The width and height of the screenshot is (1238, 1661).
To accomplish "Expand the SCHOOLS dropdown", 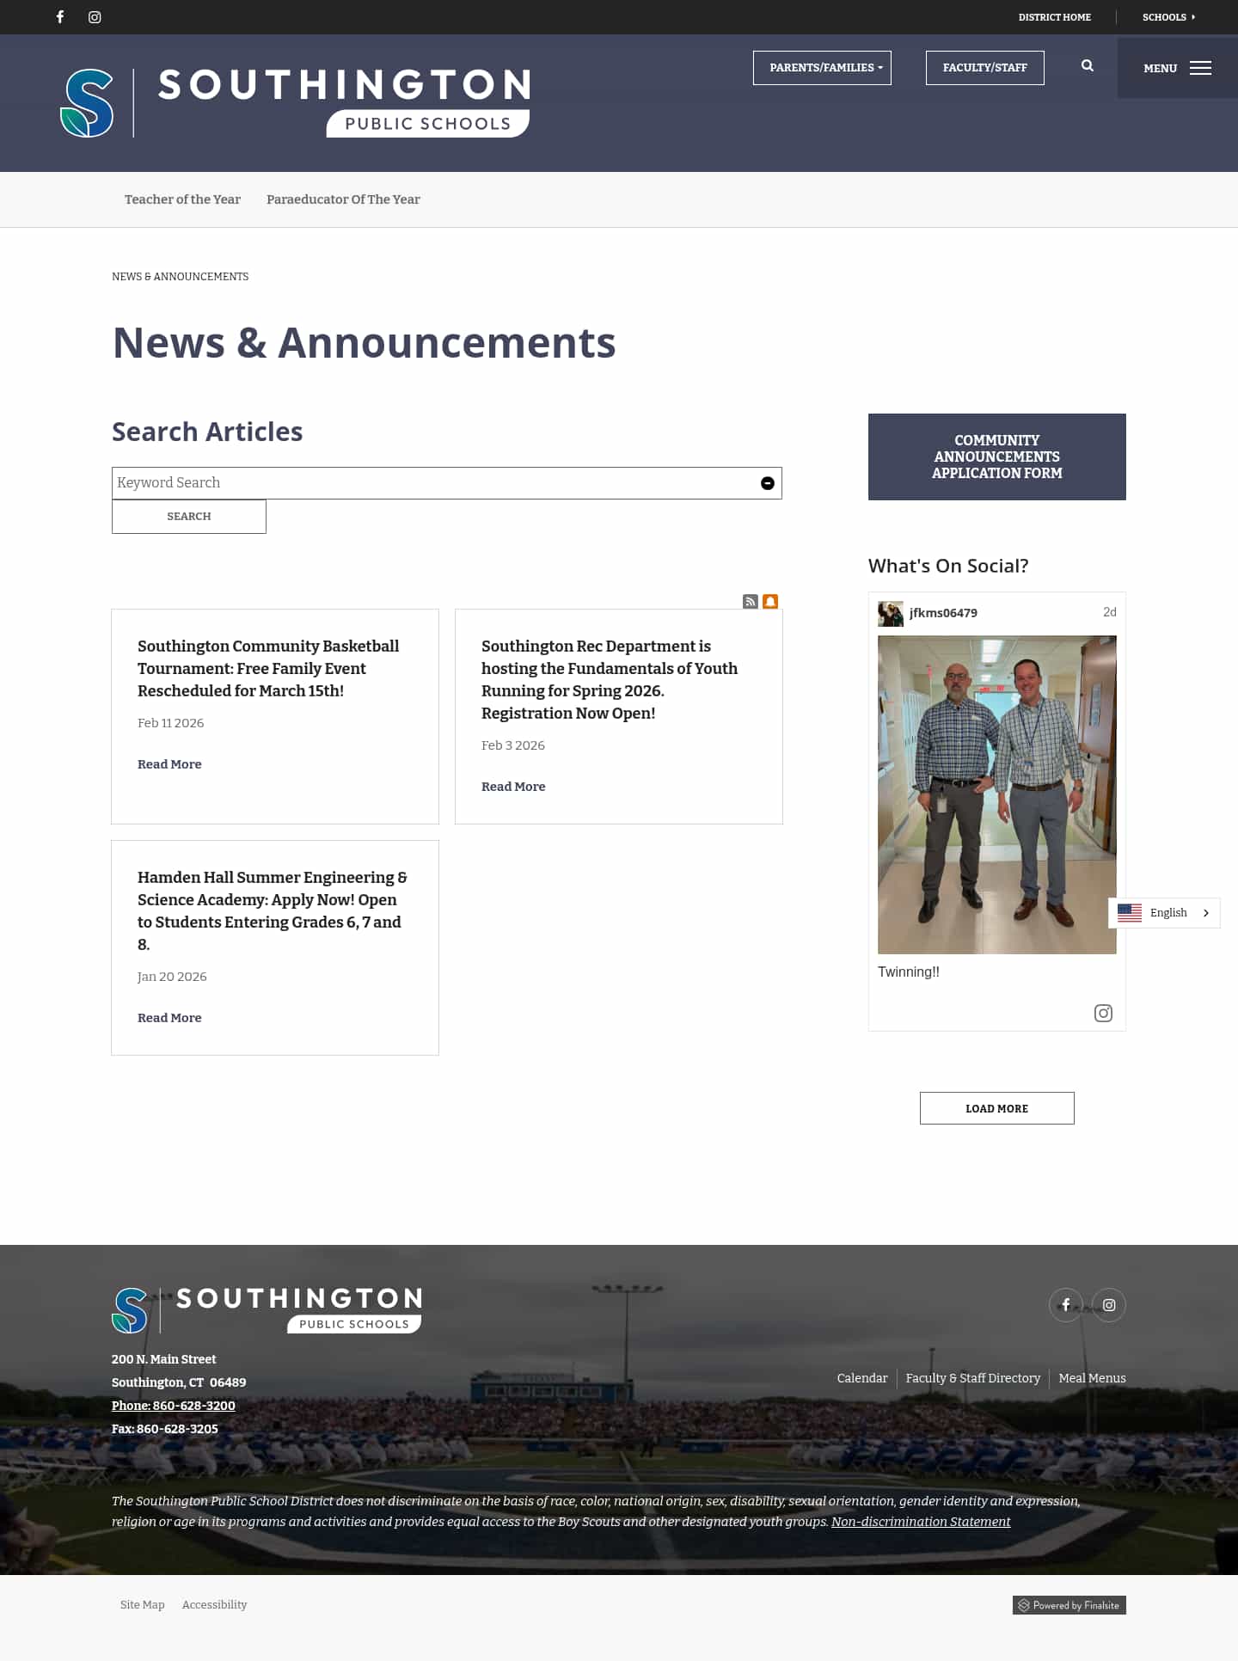I will click(1168, 17).
